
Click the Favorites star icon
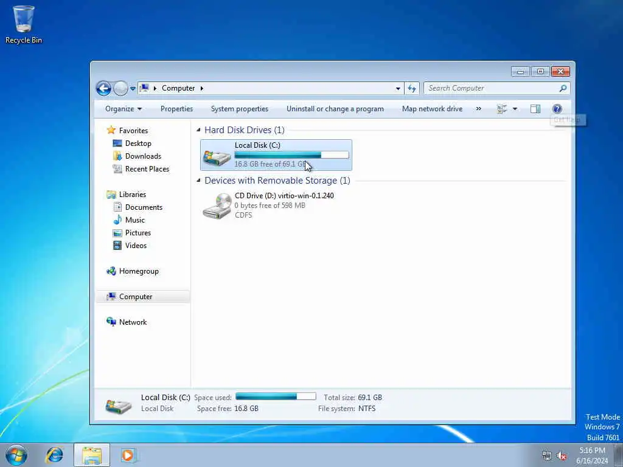111,130
